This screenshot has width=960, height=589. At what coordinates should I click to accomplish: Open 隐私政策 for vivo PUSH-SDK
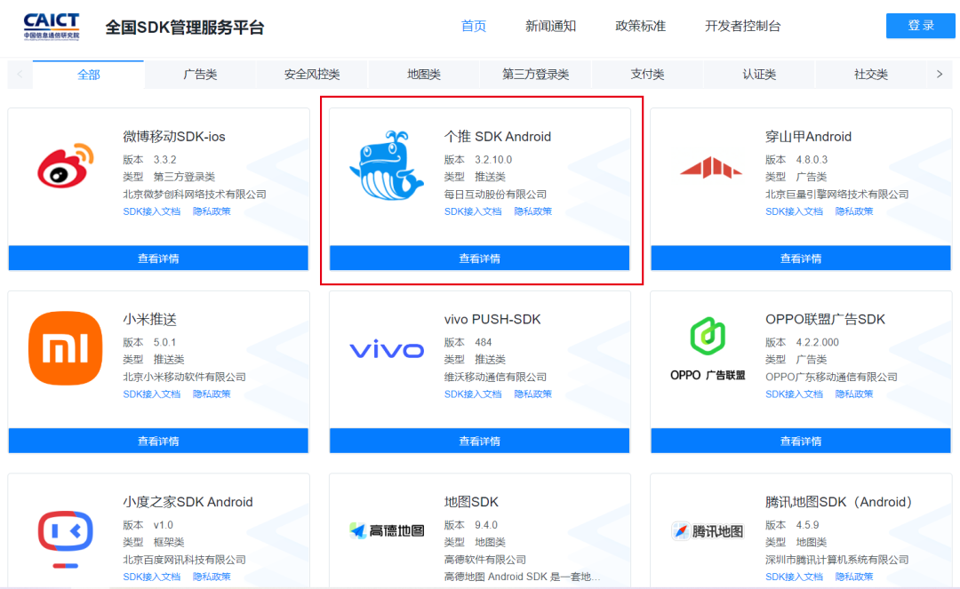point(532,394)
